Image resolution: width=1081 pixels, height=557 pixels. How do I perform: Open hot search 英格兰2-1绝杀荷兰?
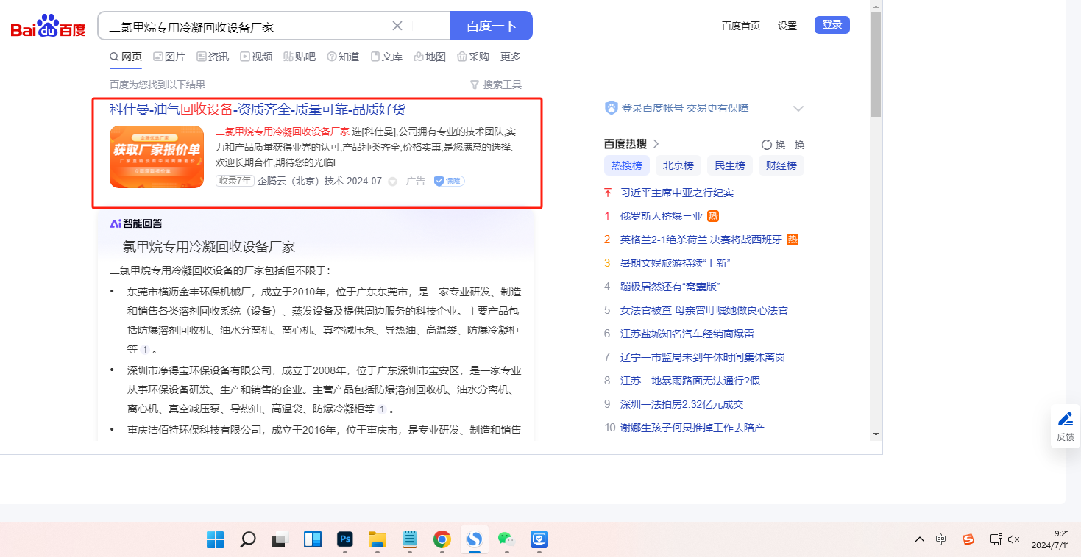701,240
